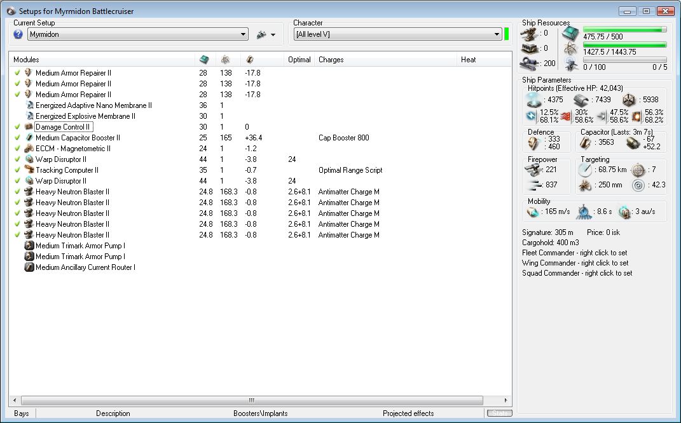Click the capacitor capacity icon showing 3563
Screen dimensions: 681x423
point(586,143)
